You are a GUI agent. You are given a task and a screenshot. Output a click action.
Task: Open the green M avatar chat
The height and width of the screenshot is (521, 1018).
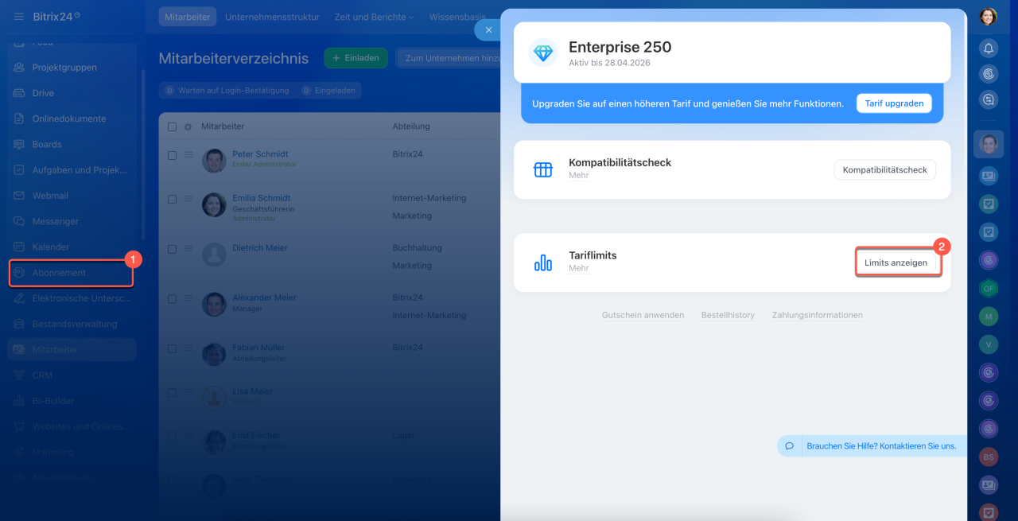pos(989,317)
